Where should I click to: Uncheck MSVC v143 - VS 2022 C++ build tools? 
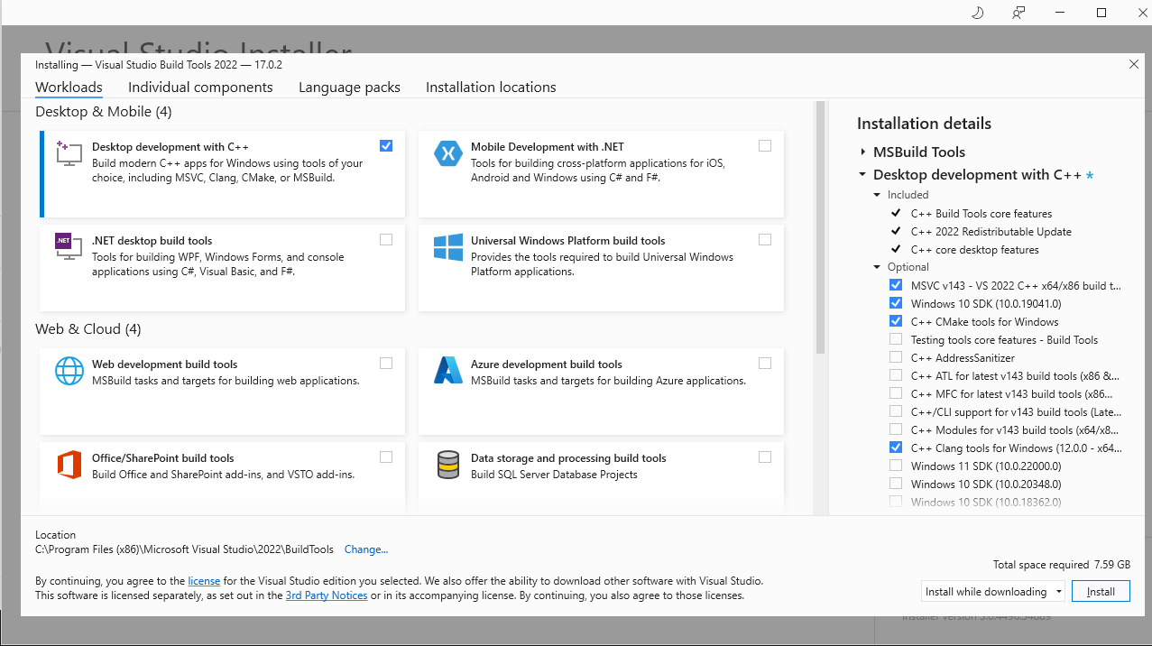tap(896, 285)
